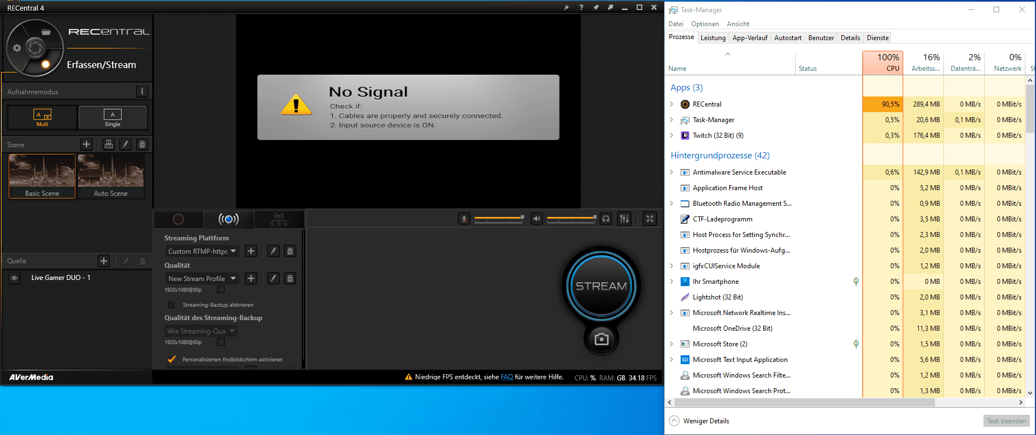Screen dimensions: 1036x435
Task: Open the FAQ link in status bar
Action: point(507,377)
